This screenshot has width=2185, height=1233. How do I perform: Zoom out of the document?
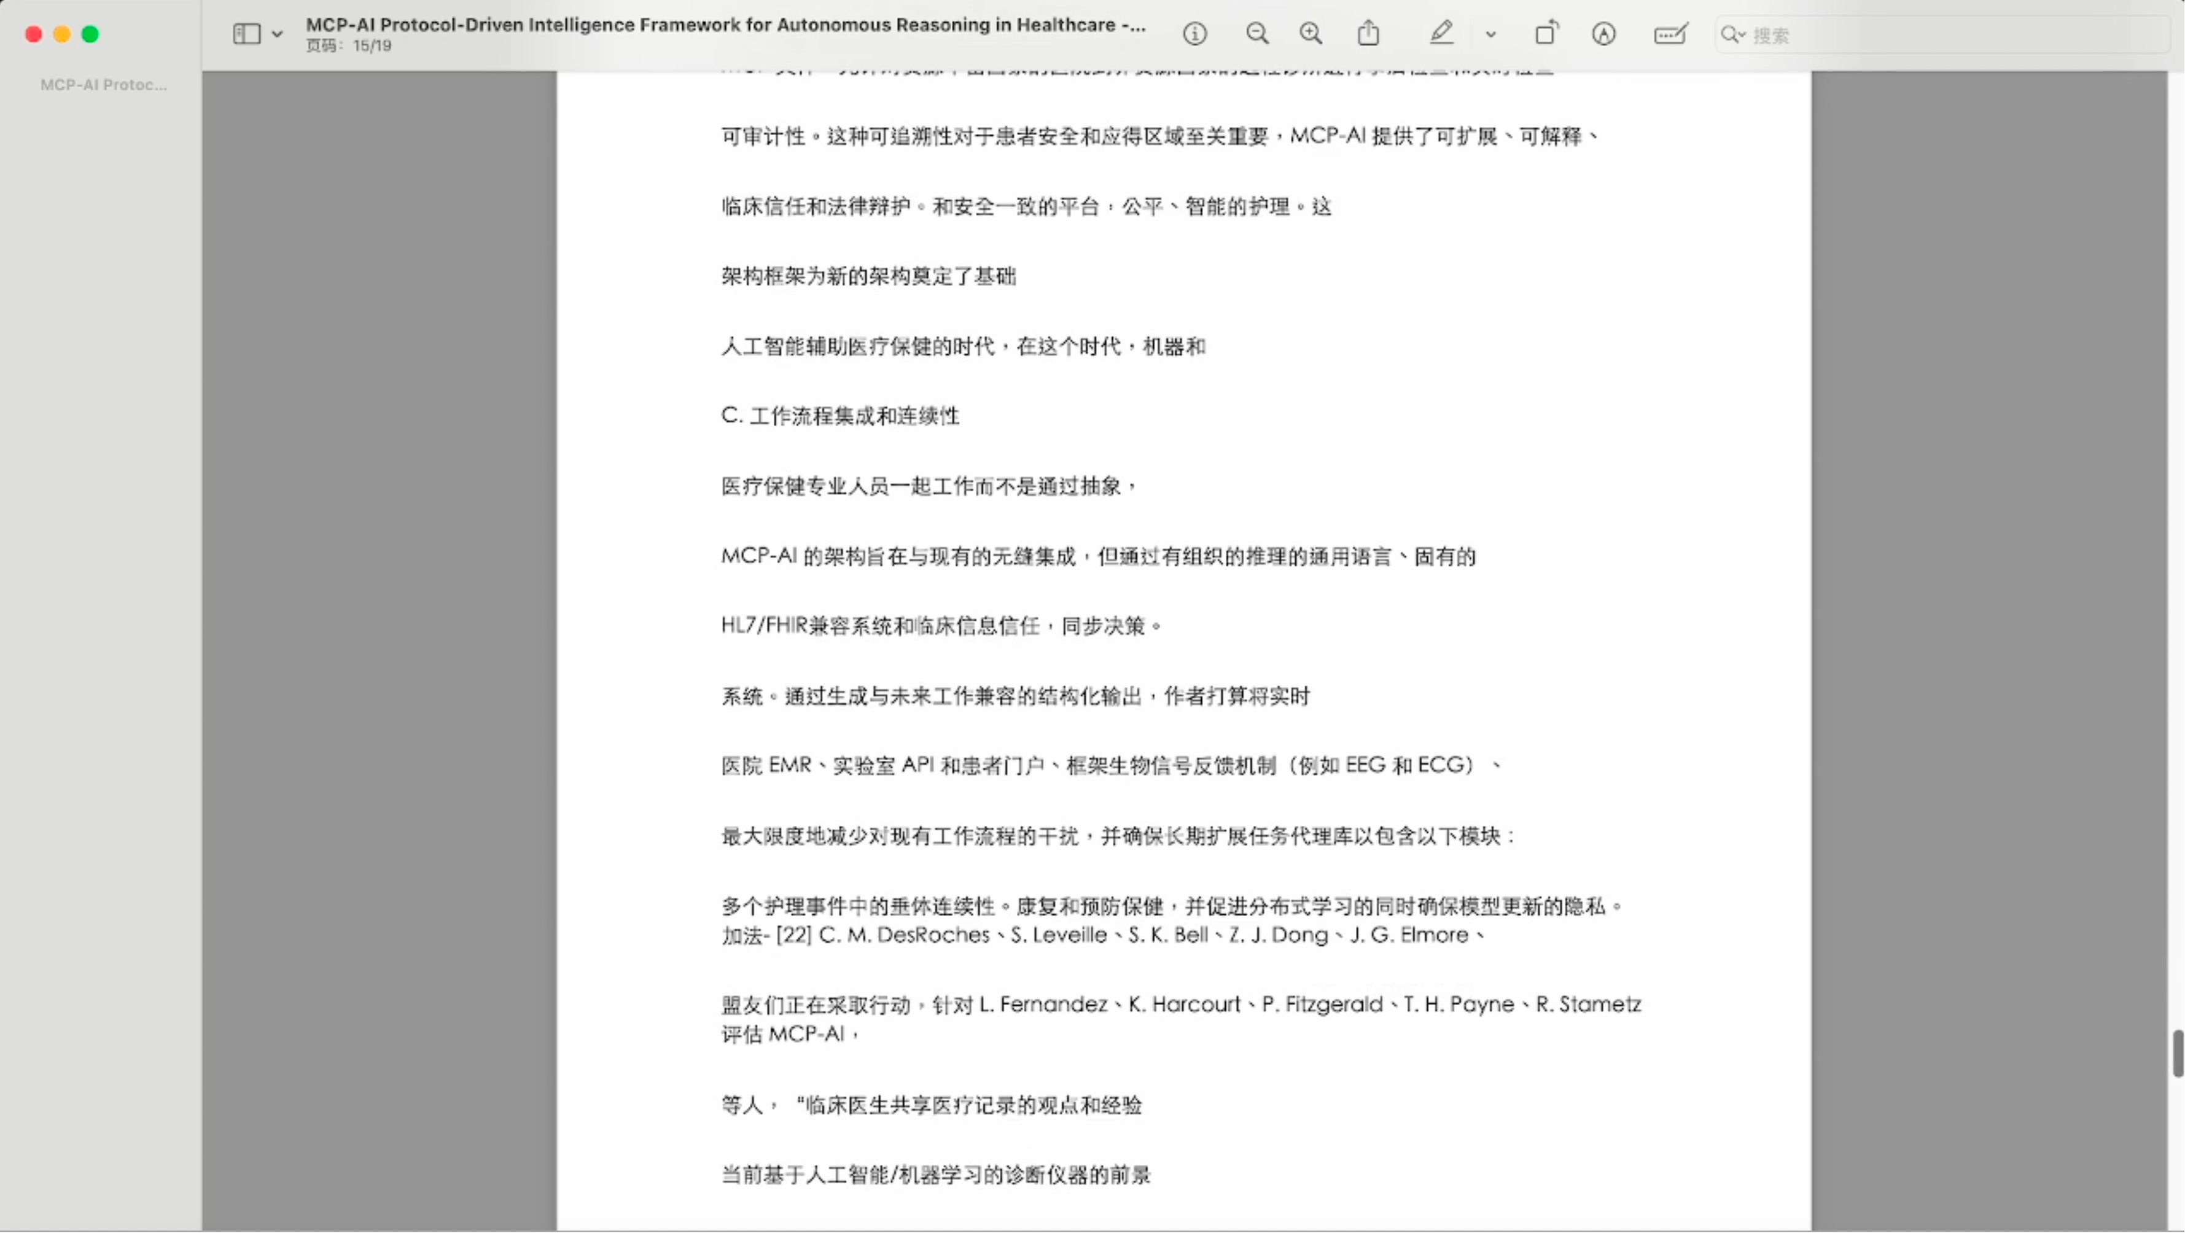[1258, 34]
